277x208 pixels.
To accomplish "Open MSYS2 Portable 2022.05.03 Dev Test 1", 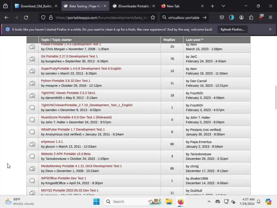I will [70, 190].
